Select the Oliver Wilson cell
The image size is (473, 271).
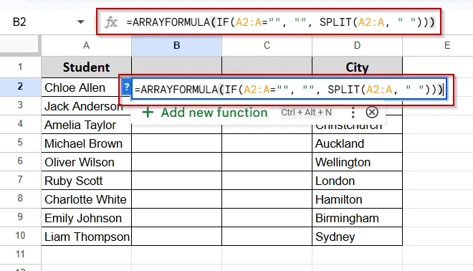tap(86, 162)
